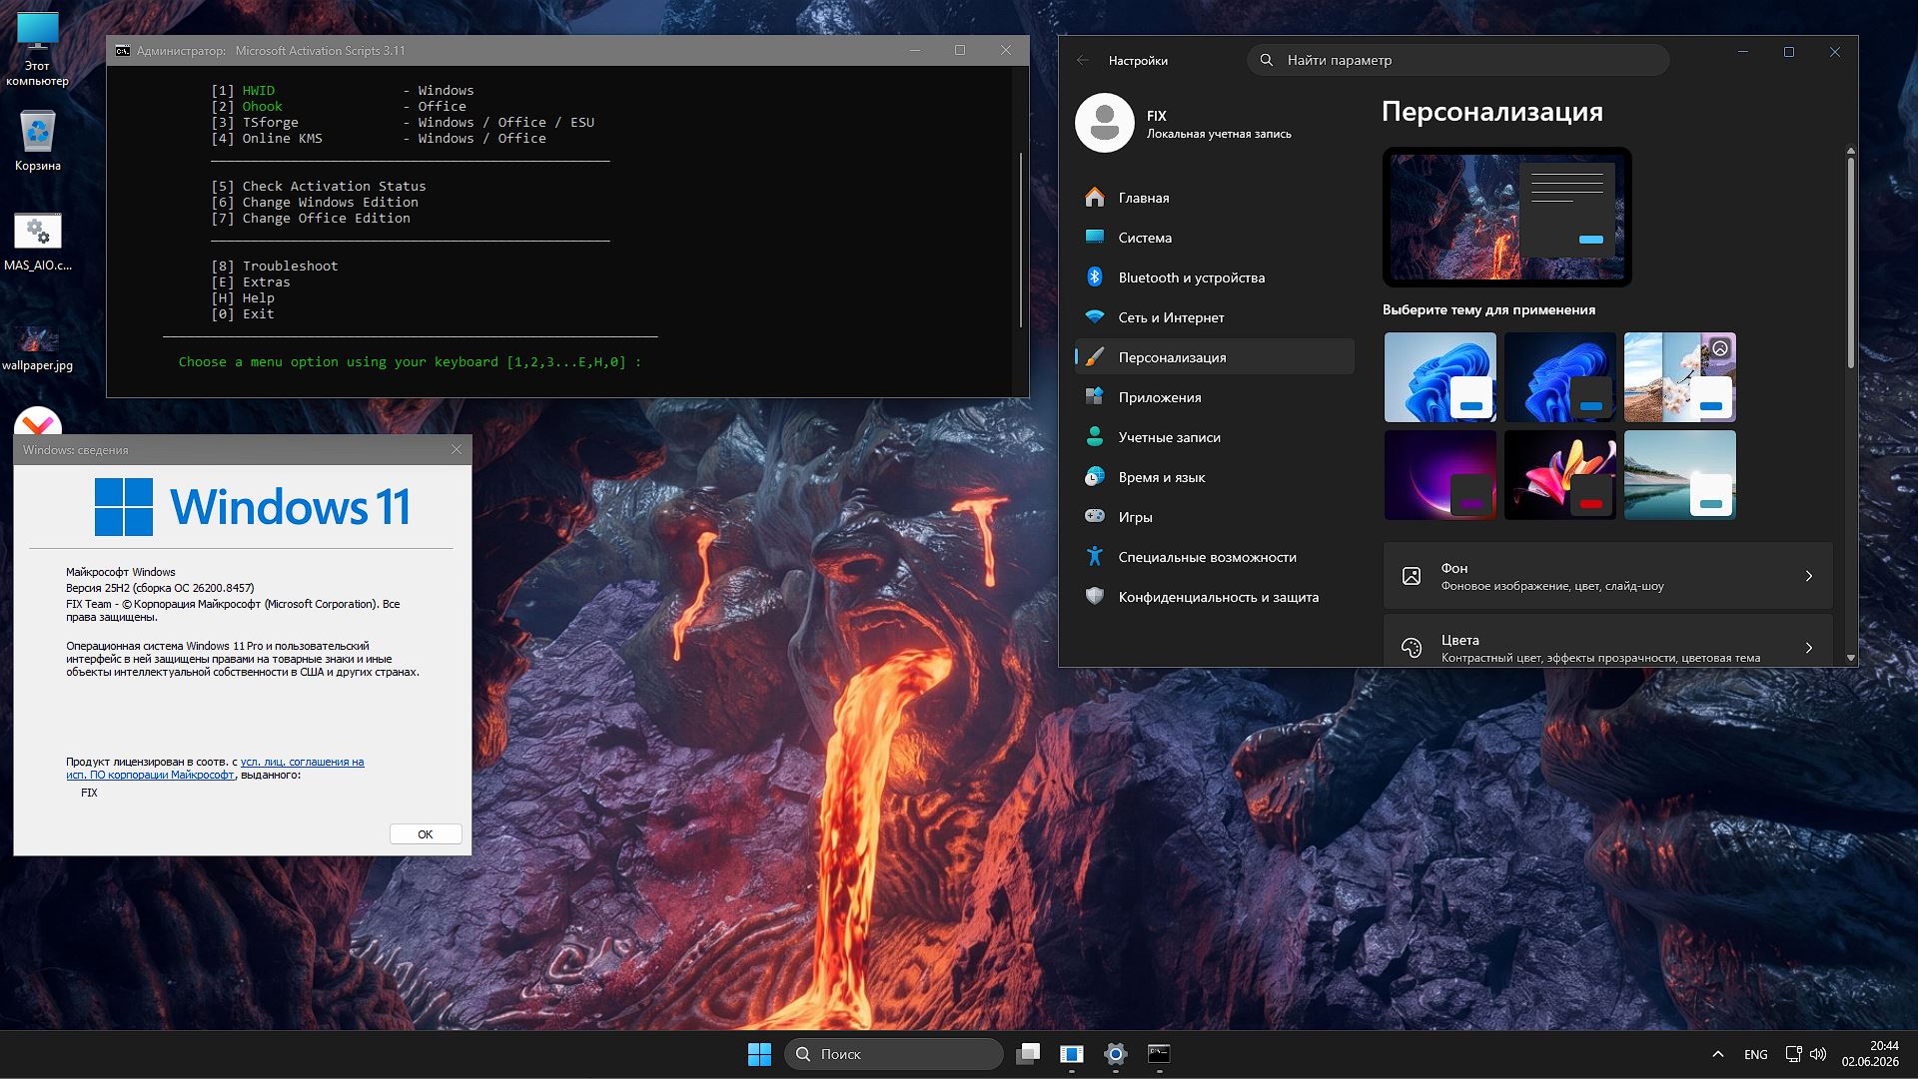Open 'Сеть и Интернет' section

click(x=1214, y=317)
